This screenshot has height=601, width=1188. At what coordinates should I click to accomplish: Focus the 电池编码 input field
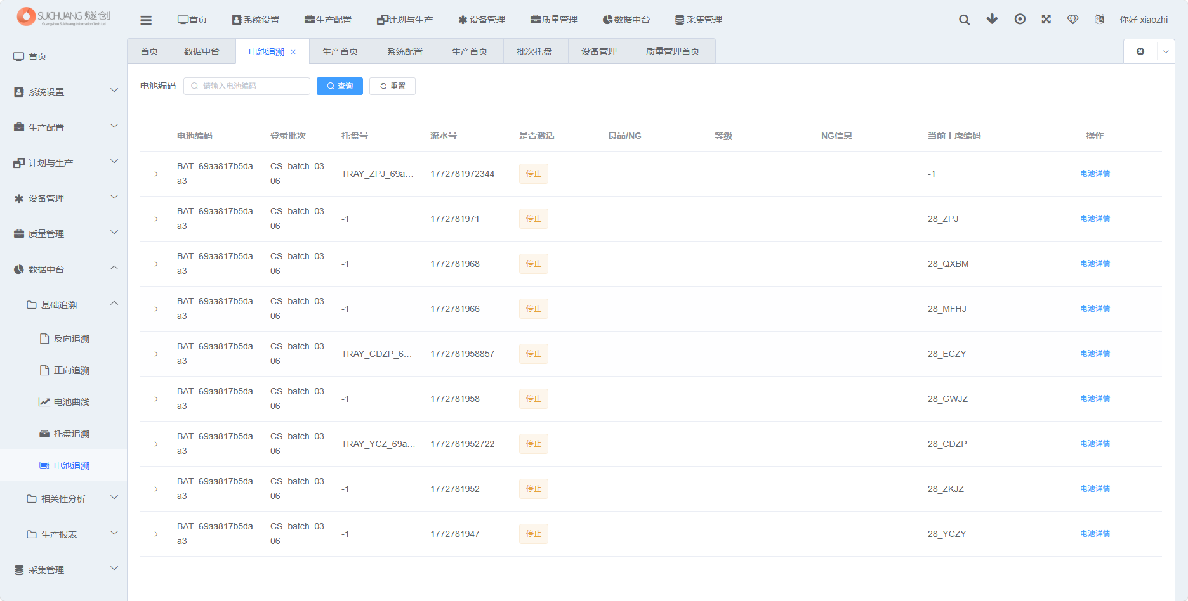(x=247, y=86)
